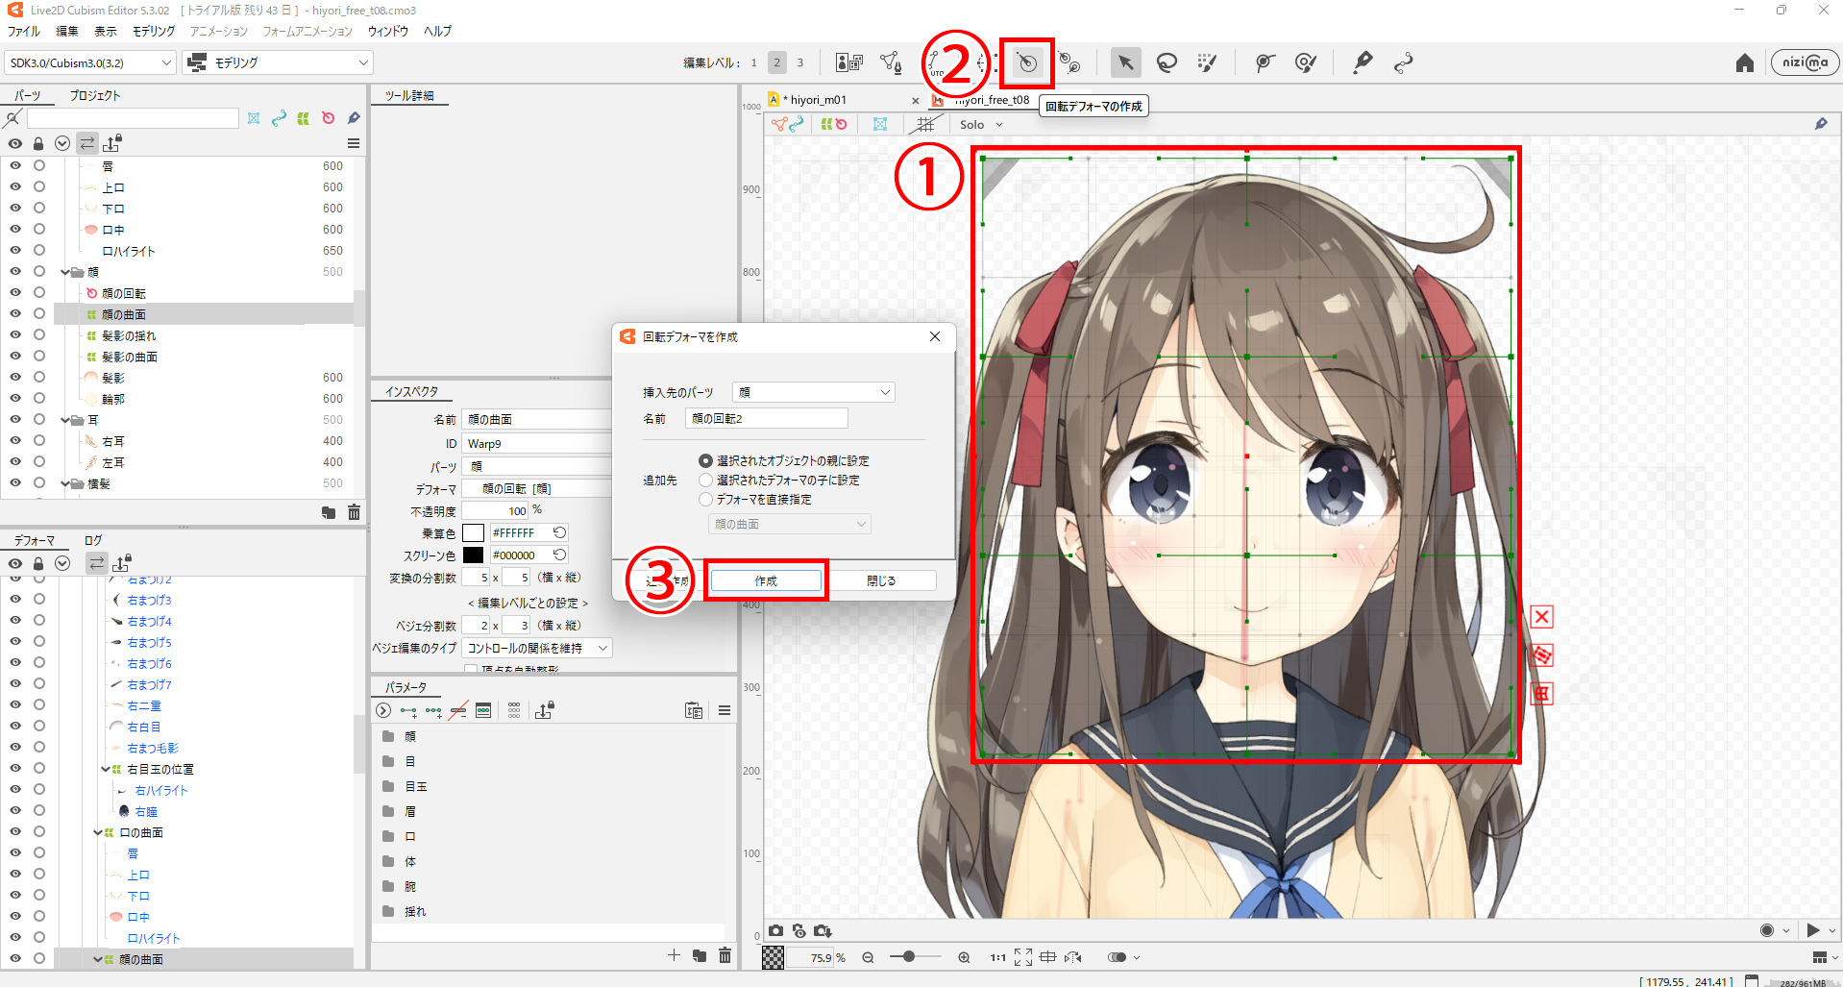Image resolution: width=1843 pixels, height=987 pixels.
Task: Collapse the 耳 folder in Parts tree
Action: (65, 420)
